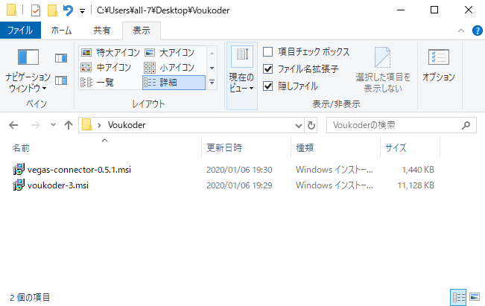Enable Item check boxes (項目チェック ボックス)
This screenshot has width=485, height=306.
click(x=268, y=52)
